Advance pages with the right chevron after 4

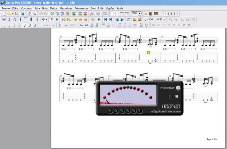pyautogui.click(x=178, y=14)
